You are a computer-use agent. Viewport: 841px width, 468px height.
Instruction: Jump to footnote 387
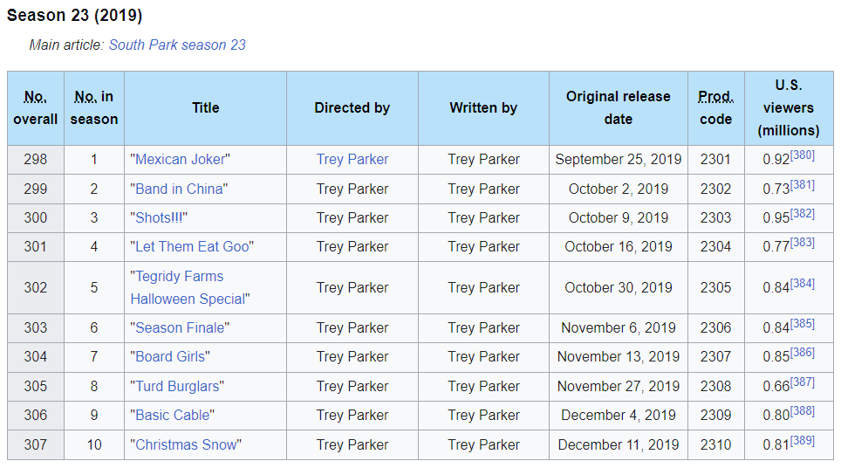tap(802, 382)
